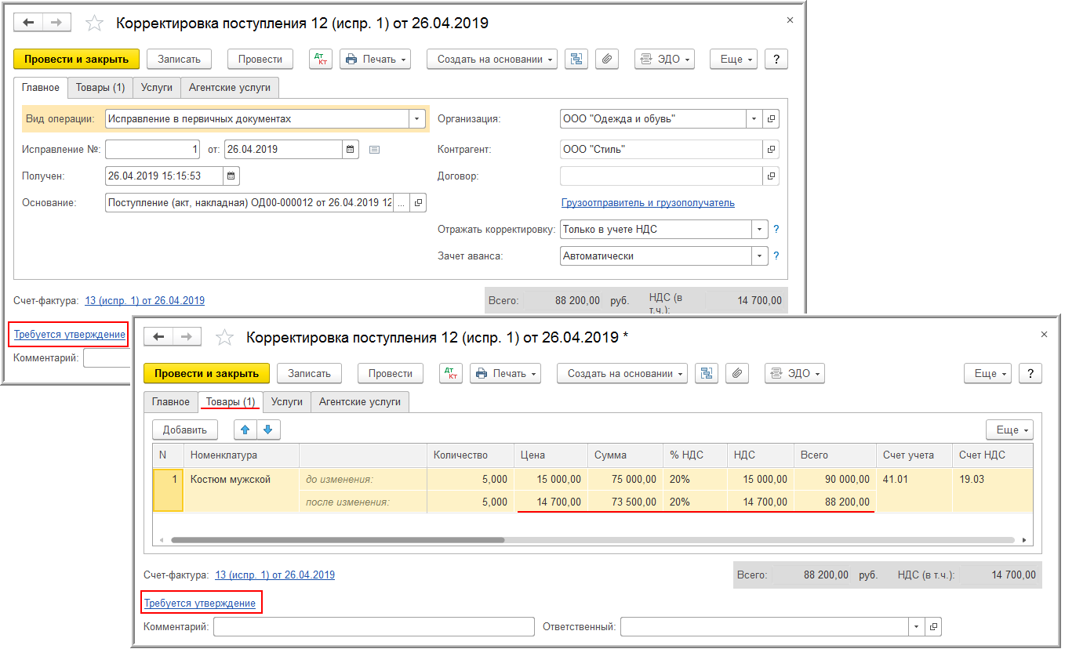Click help mark next to Зачет аванса
This screenshot has height=649, width=1065.
776,256
